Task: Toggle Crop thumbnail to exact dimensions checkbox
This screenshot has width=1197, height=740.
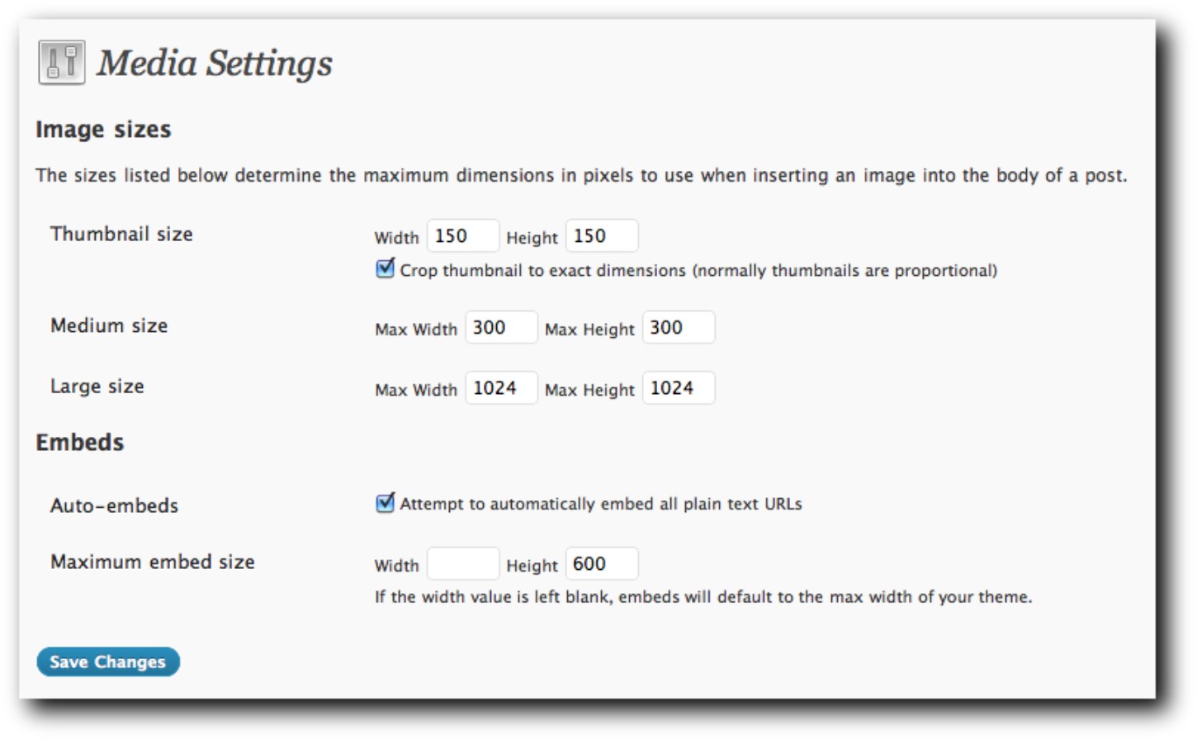Action: (385, 268)
